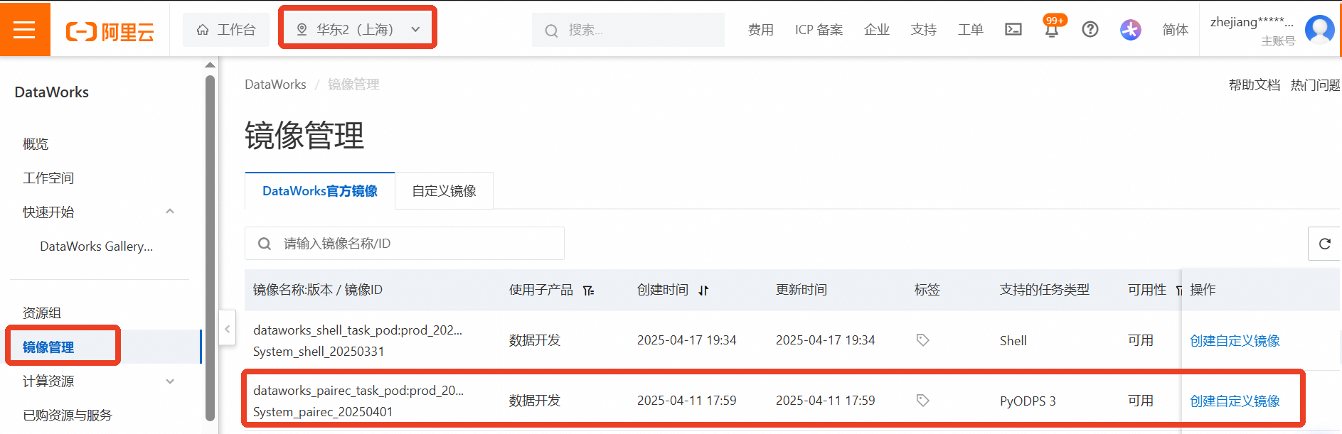Click the tag icon in dataworks_pairec_task_pod row
Screen dimensions: 1342x434
[x=922, y=401]
